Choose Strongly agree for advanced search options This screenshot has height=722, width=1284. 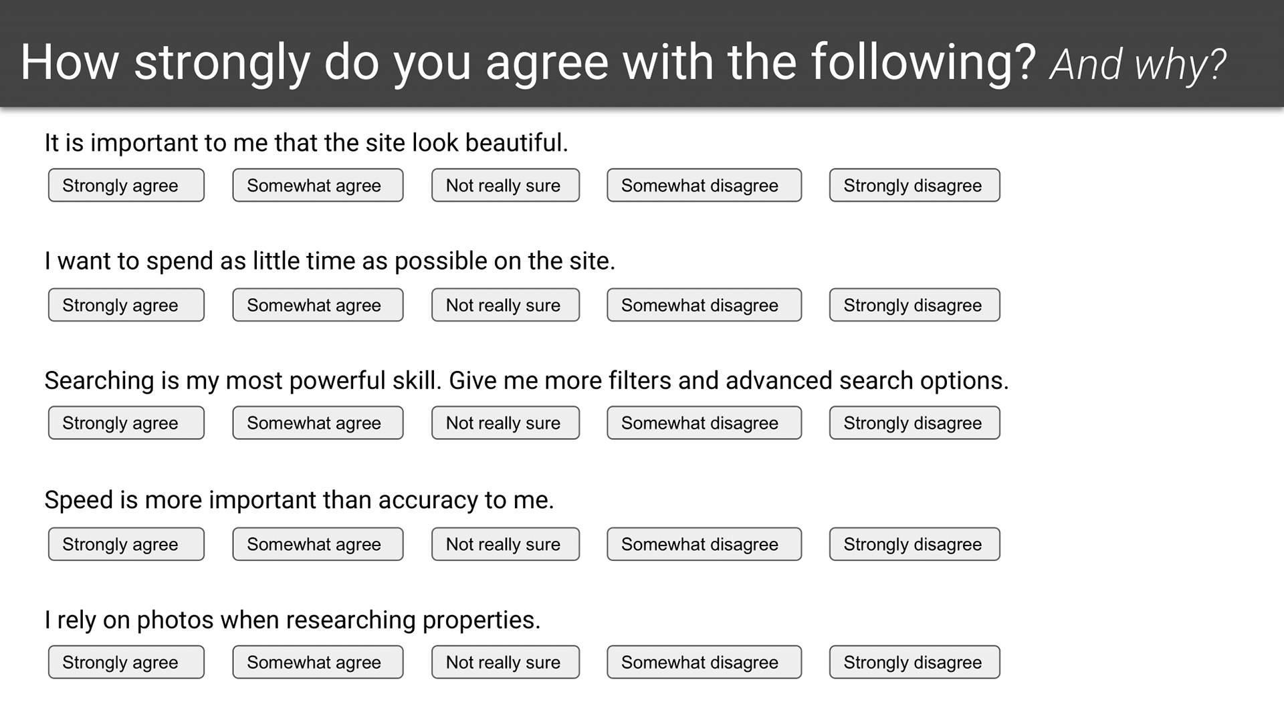click(x=126, y=423)
